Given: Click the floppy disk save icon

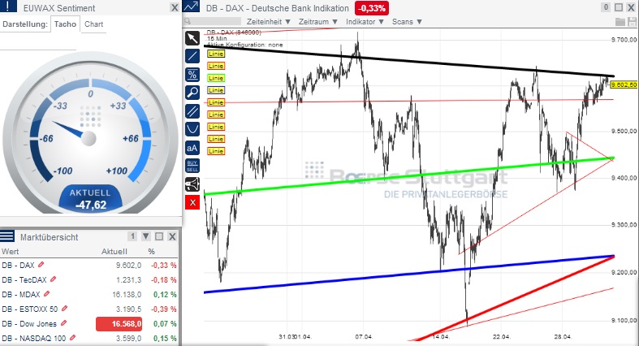Looking at the screenshot, I should pyautogui.click(x=632, y=22).
